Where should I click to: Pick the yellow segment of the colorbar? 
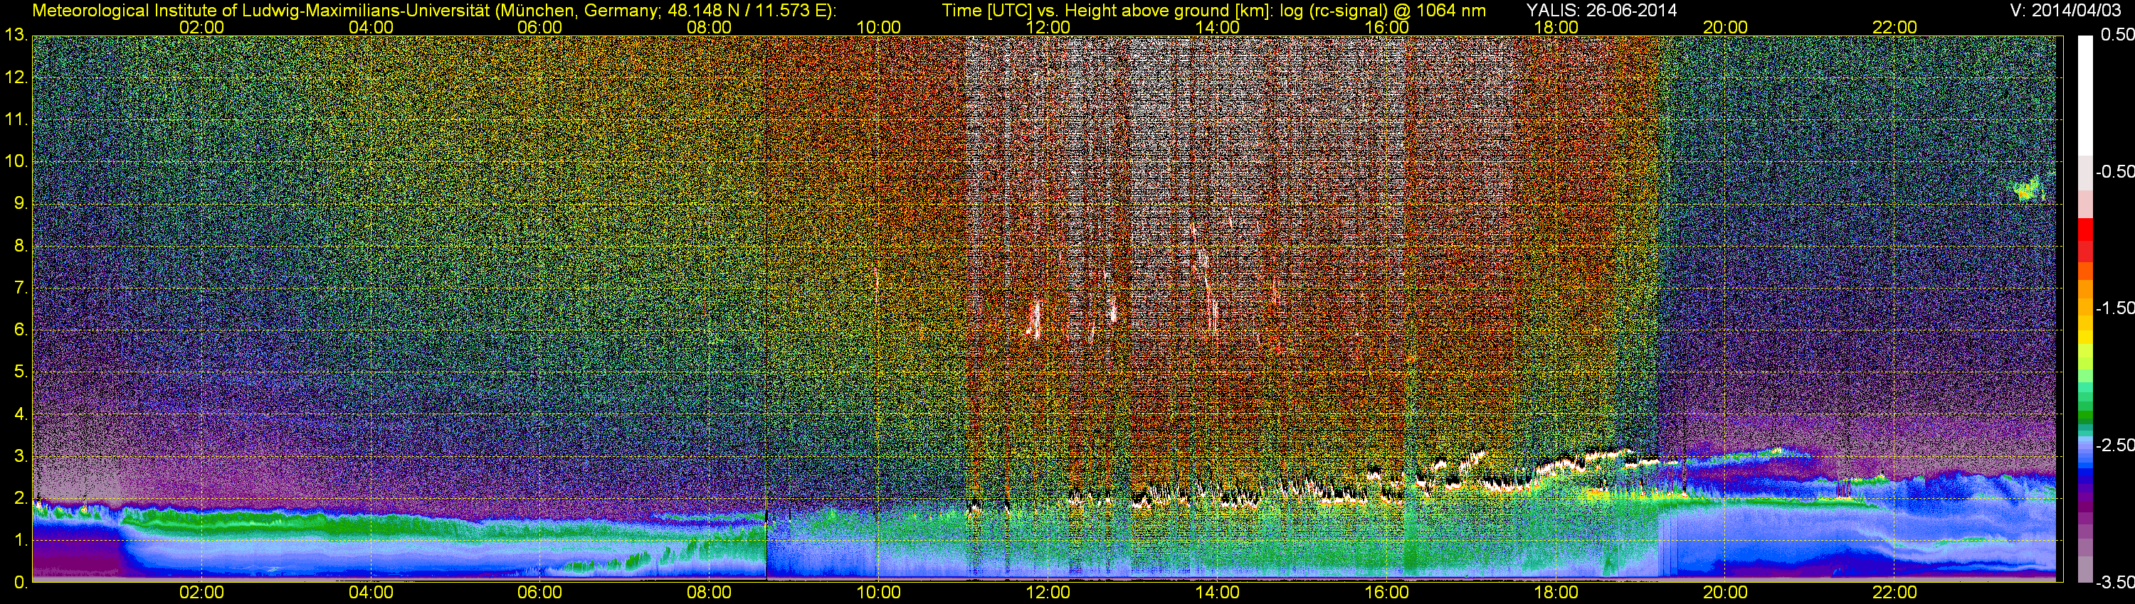click(x=2085, y=338)
